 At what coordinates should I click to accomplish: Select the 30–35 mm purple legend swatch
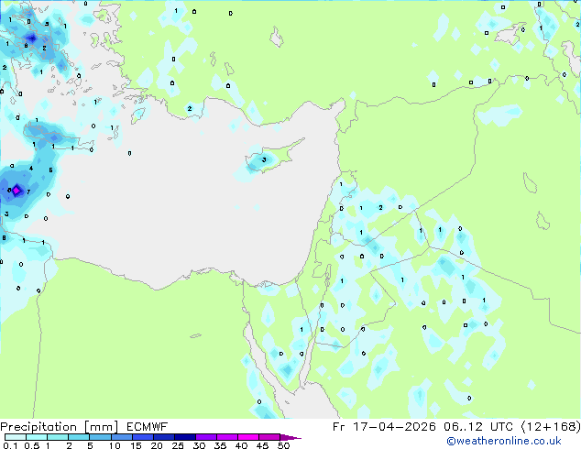[x=205, y=437]
